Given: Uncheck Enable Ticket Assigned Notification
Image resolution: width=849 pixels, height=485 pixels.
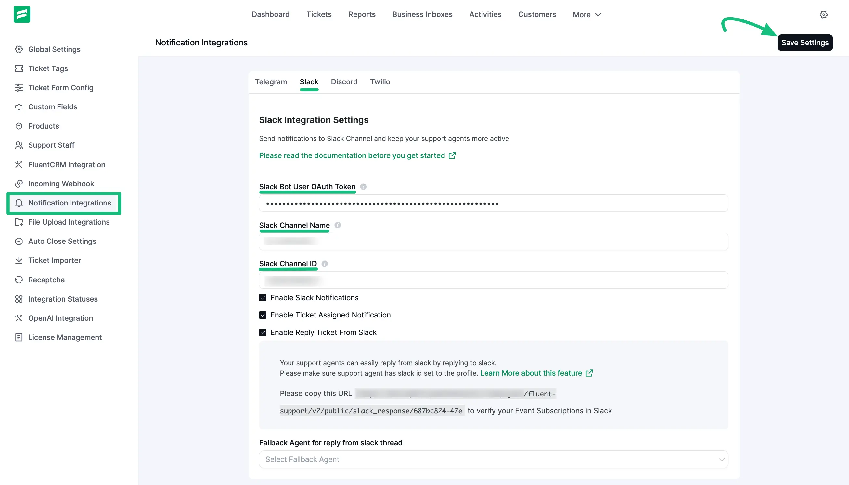Looking at the screenshot, I should 263,315.
